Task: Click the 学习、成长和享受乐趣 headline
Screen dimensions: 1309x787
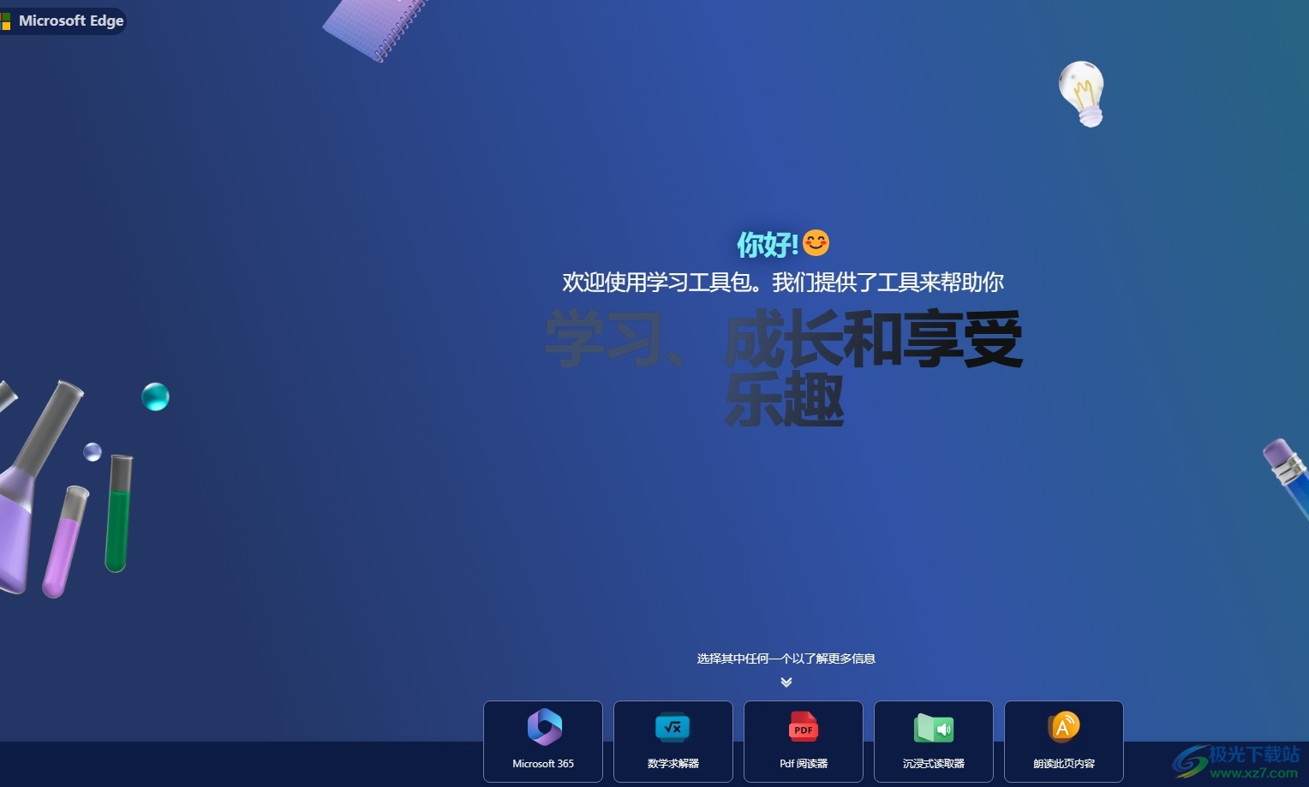Action: [x=784, y=368]
